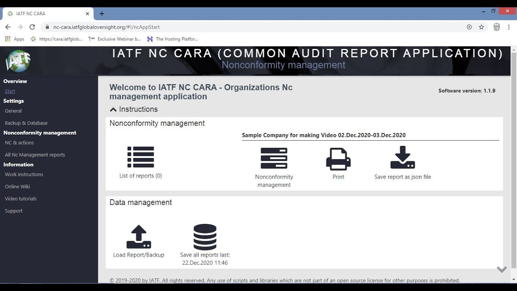Collapse the Instructions section chevron

(113, 110)
